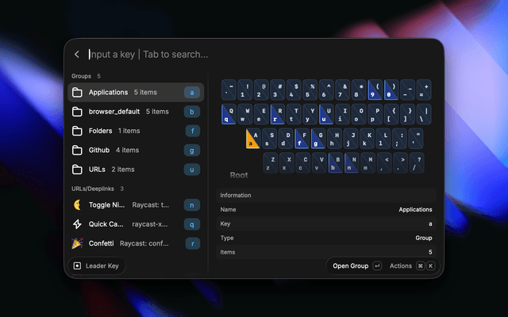Click the tilde key on keyboard
This screenshot has width=508, height=317.
(229, 90)
